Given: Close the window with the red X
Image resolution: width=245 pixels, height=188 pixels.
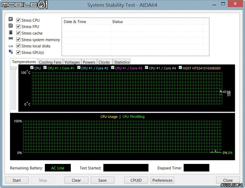Looking at the screenshot, I should 235,4.
